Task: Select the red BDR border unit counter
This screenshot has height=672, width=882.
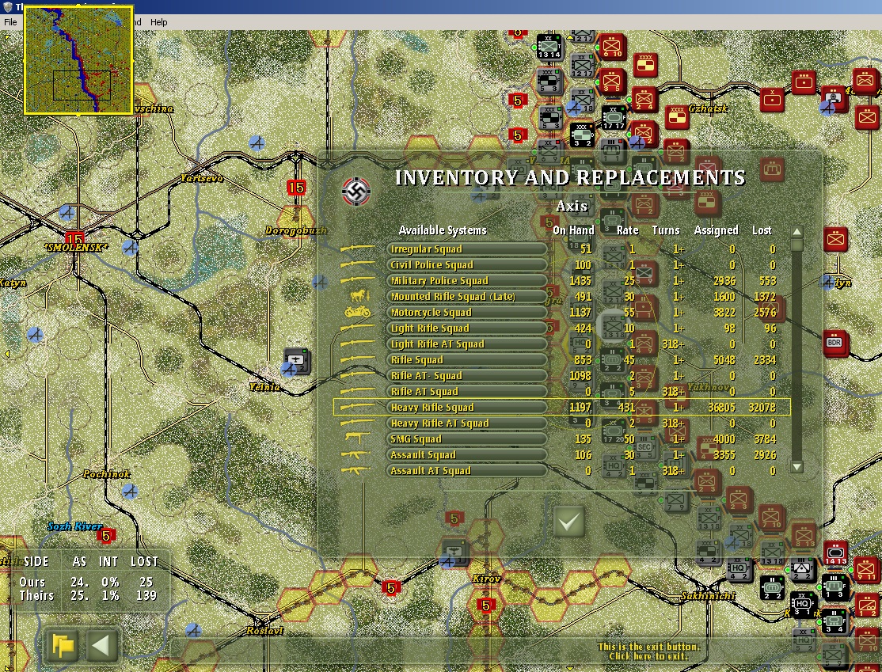Action: pyautogui.click(x=835, y=343)
